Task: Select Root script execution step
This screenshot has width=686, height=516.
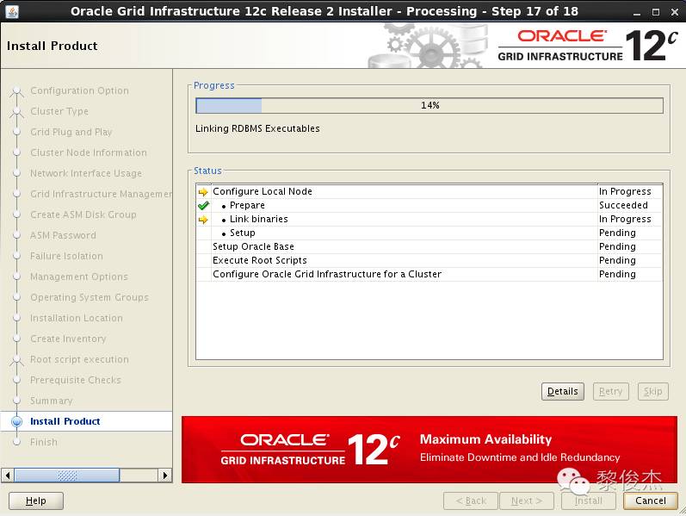Action: [x=80, y=359]
